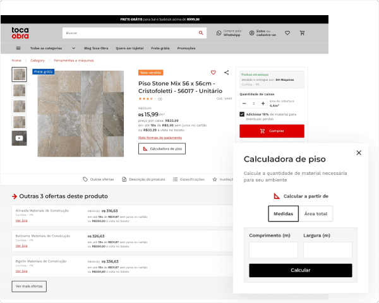Click the Toca Obra logo
The width and height of the screenshot is (379, 303).
pyautogui.click(x=20, y=33)
